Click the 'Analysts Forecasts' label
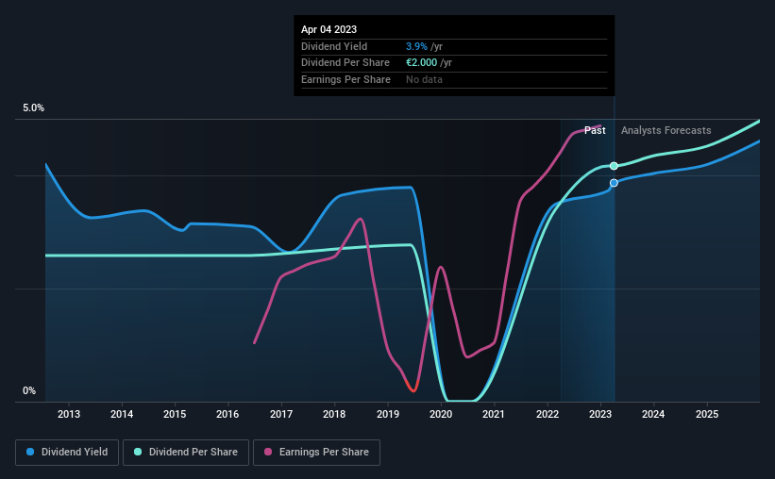The height and width of the screenshot is (479, 775). coord(665,130)
